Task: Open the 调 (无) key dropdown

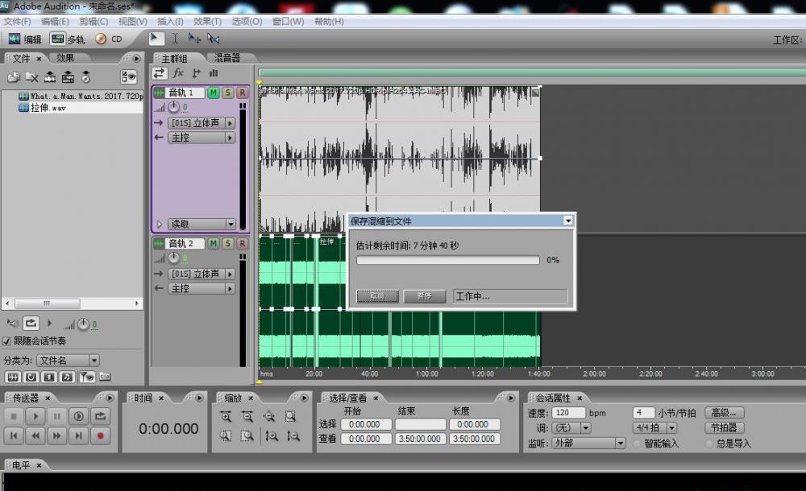Action: (x=571, y=428)
